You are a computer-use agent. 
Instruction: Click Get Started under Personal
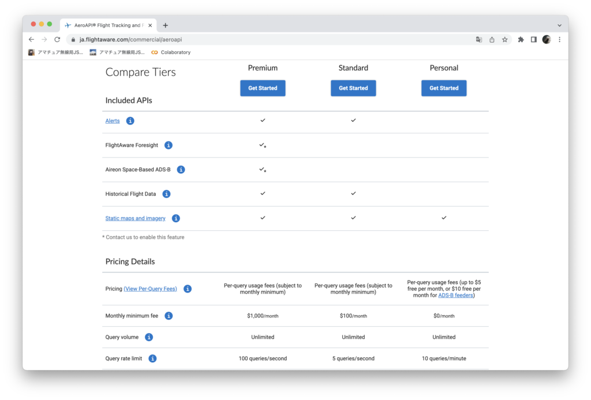pos(444,88)
